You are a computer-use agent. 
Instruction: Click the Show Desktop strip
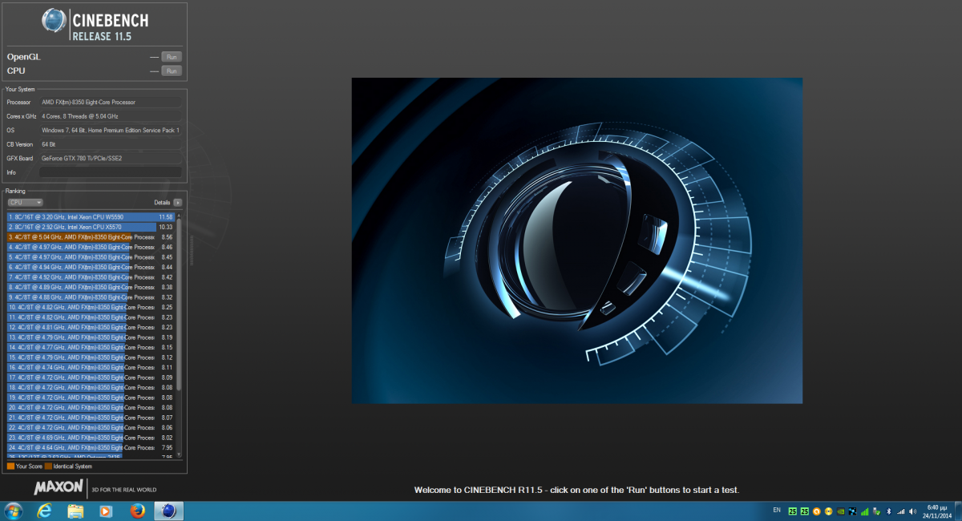point(958,511)
